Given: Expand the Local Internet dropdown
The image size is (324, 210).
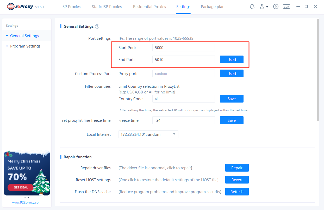Looking at the screenshot, I should [174, 134].
